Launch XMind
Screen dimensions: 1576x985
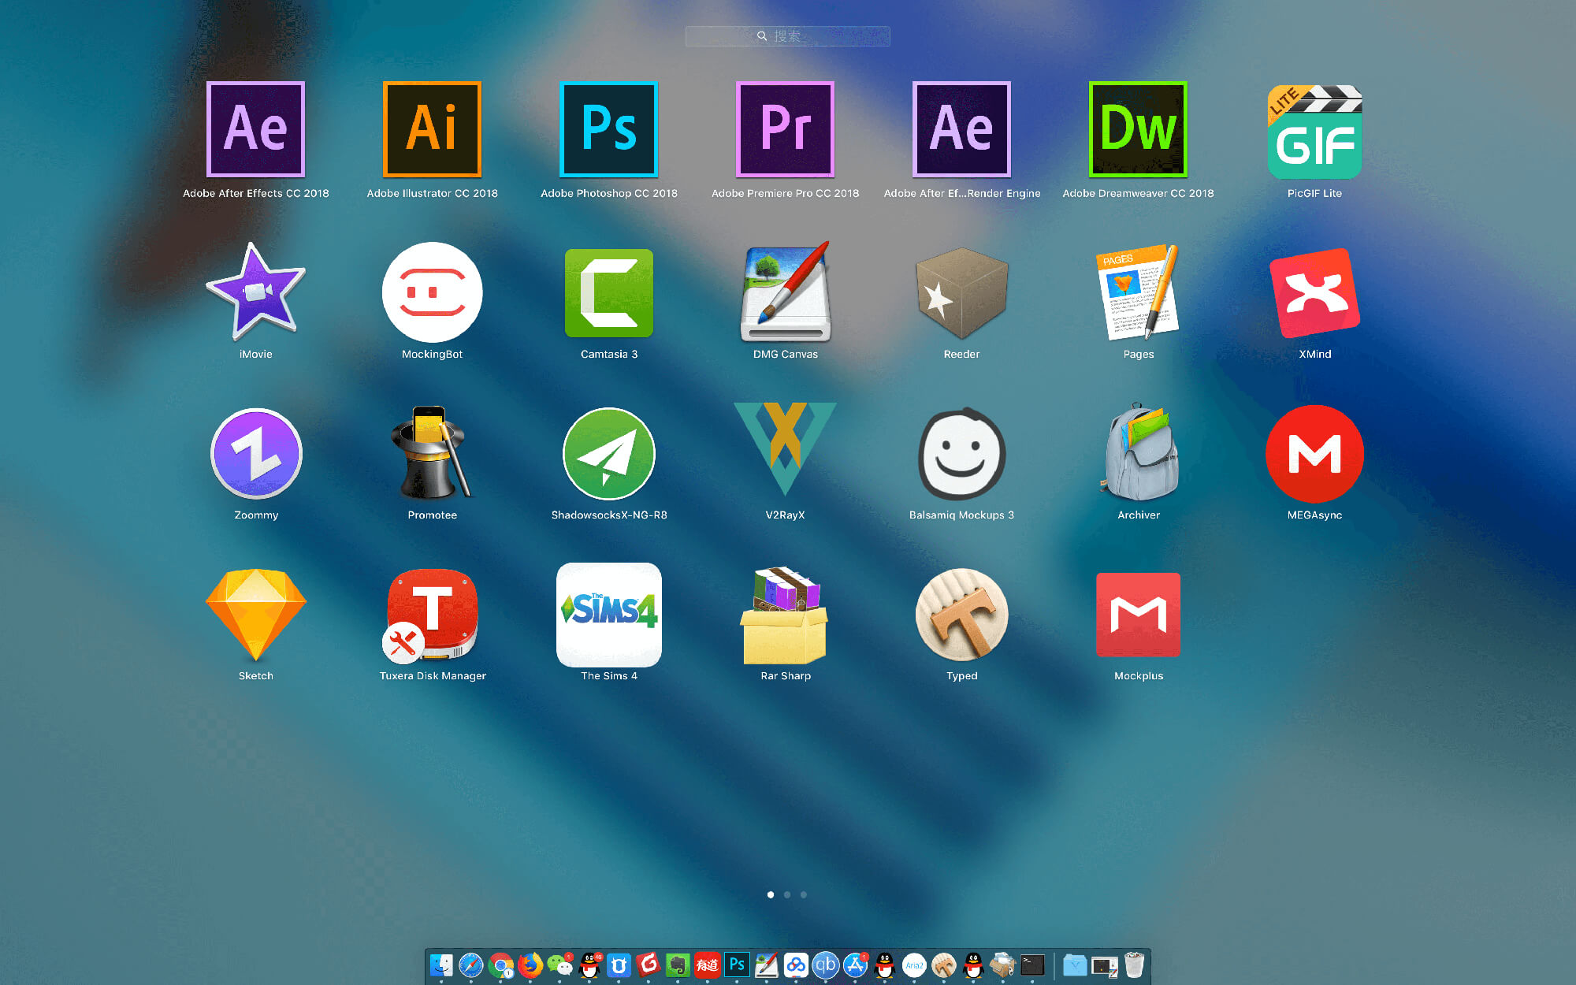(x=1314, y=292)
